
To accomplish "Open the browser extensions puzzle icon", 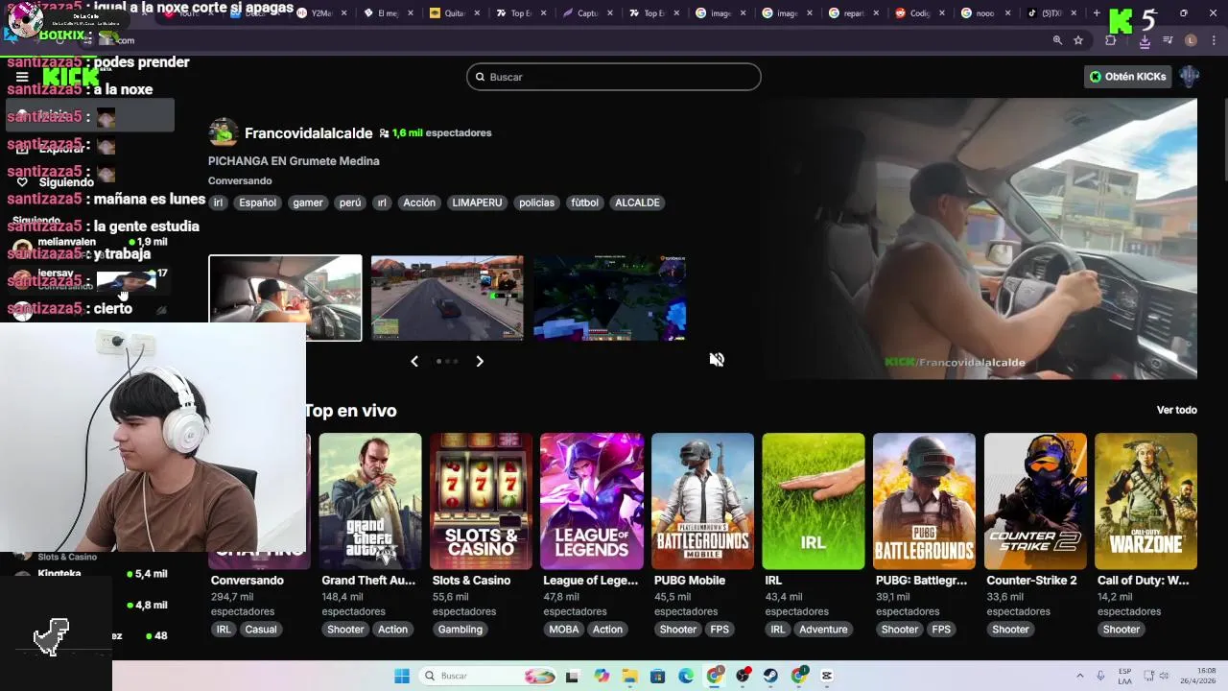I will click(x=1110, y=40).
